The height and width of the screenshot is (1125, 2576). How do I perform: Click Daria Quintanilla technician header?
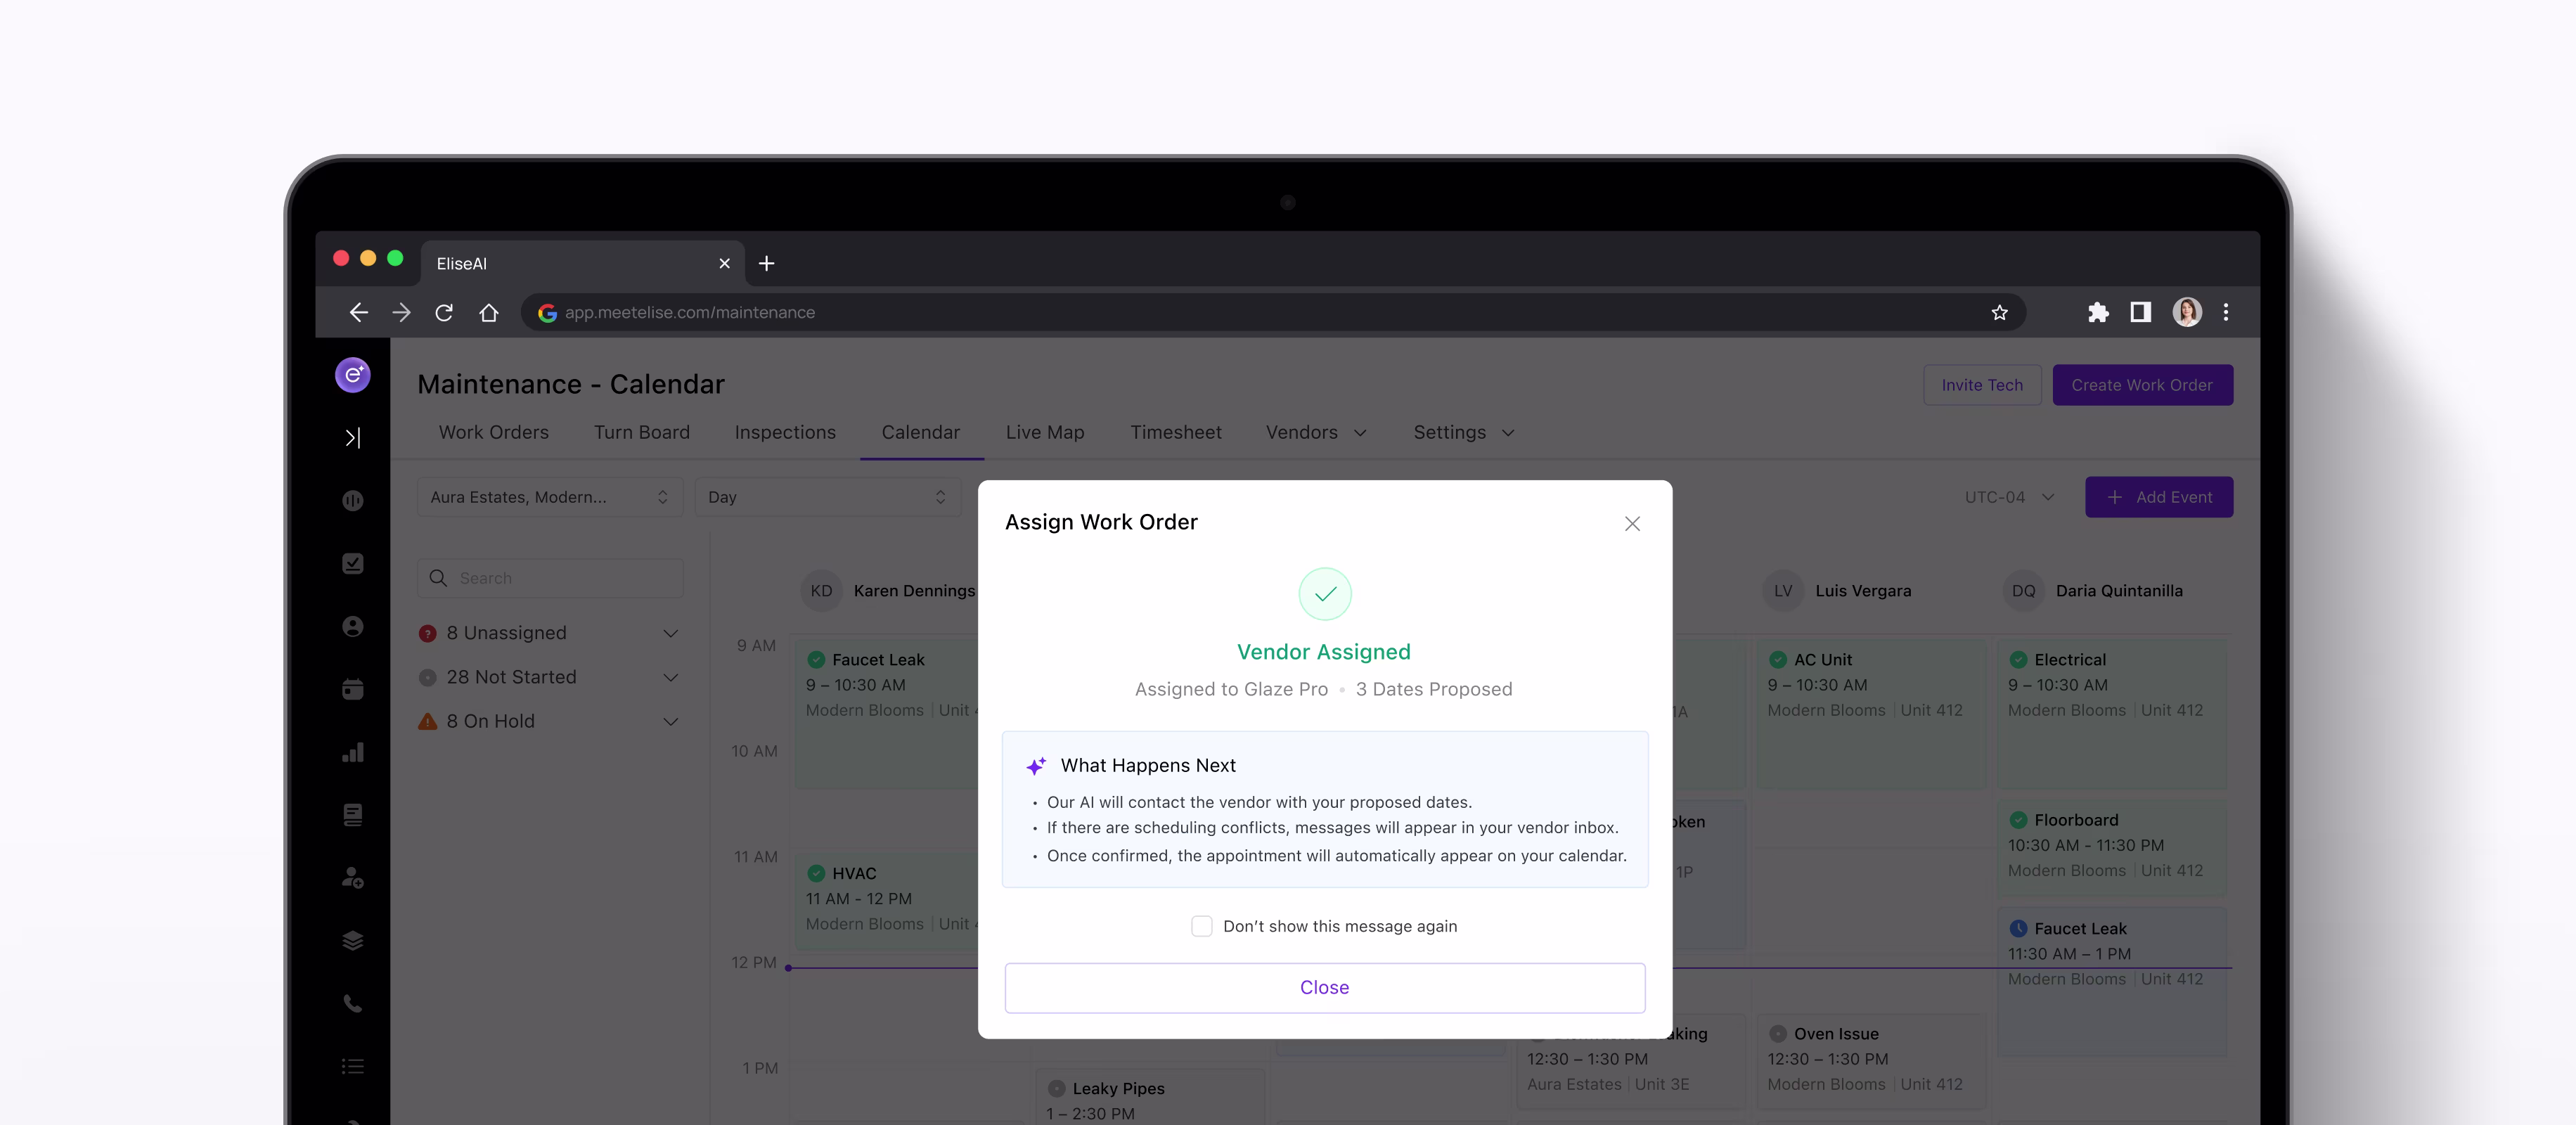click(x=2094, y=592)
